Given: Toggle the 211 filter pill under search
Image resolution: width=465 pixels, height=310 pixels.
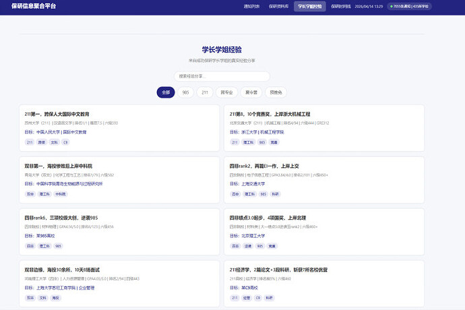Looking at the screenshot, I should (x=205, y=92).
